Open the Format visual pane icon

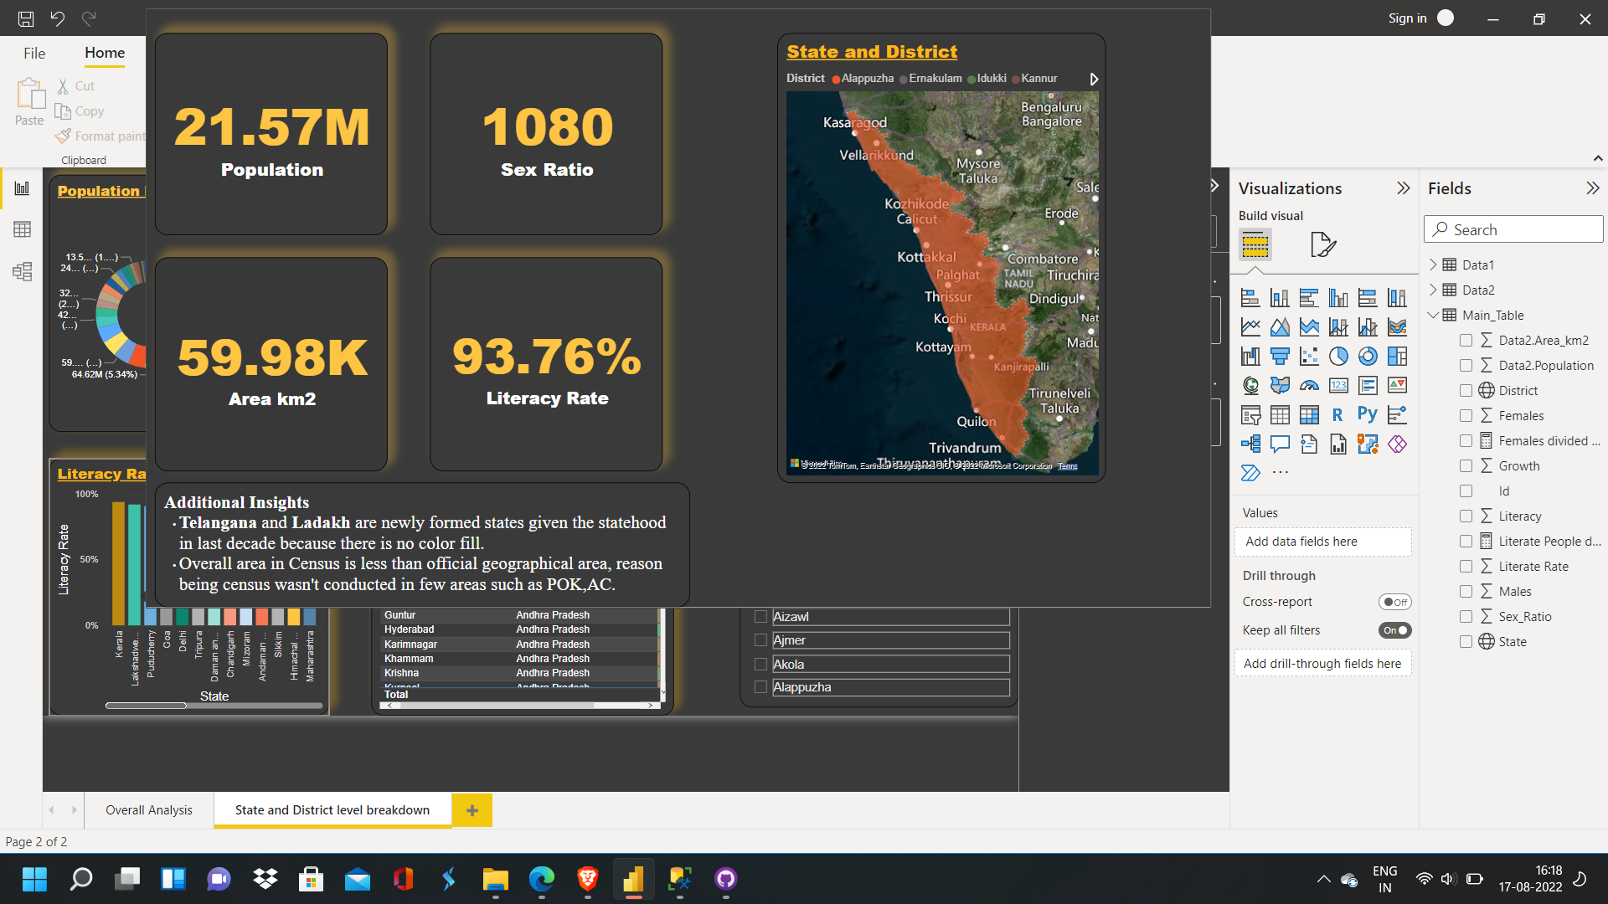[1322, 244]
